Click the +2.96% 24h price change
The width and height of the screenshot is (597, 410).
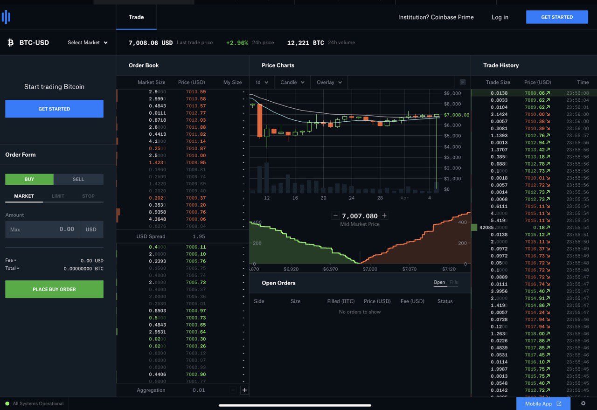pos(237,43)
